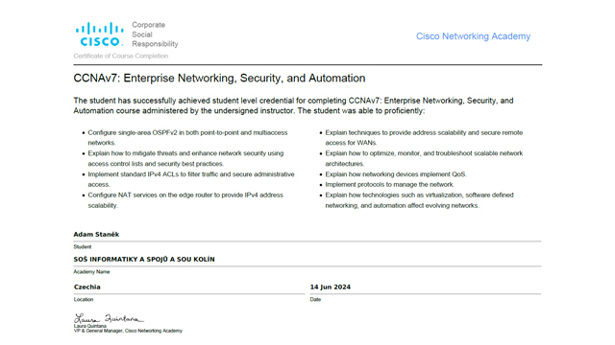Click the Cisco logo
Viewport: 615px width, 345px height.
click(100, 34)
